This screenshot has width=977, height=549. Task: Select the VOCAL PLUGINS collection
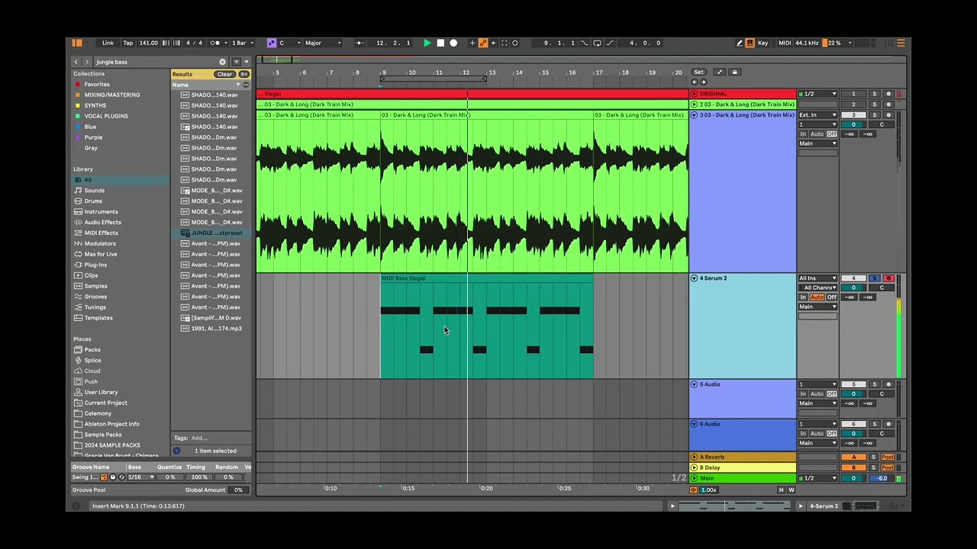click(x=106, y=117)
